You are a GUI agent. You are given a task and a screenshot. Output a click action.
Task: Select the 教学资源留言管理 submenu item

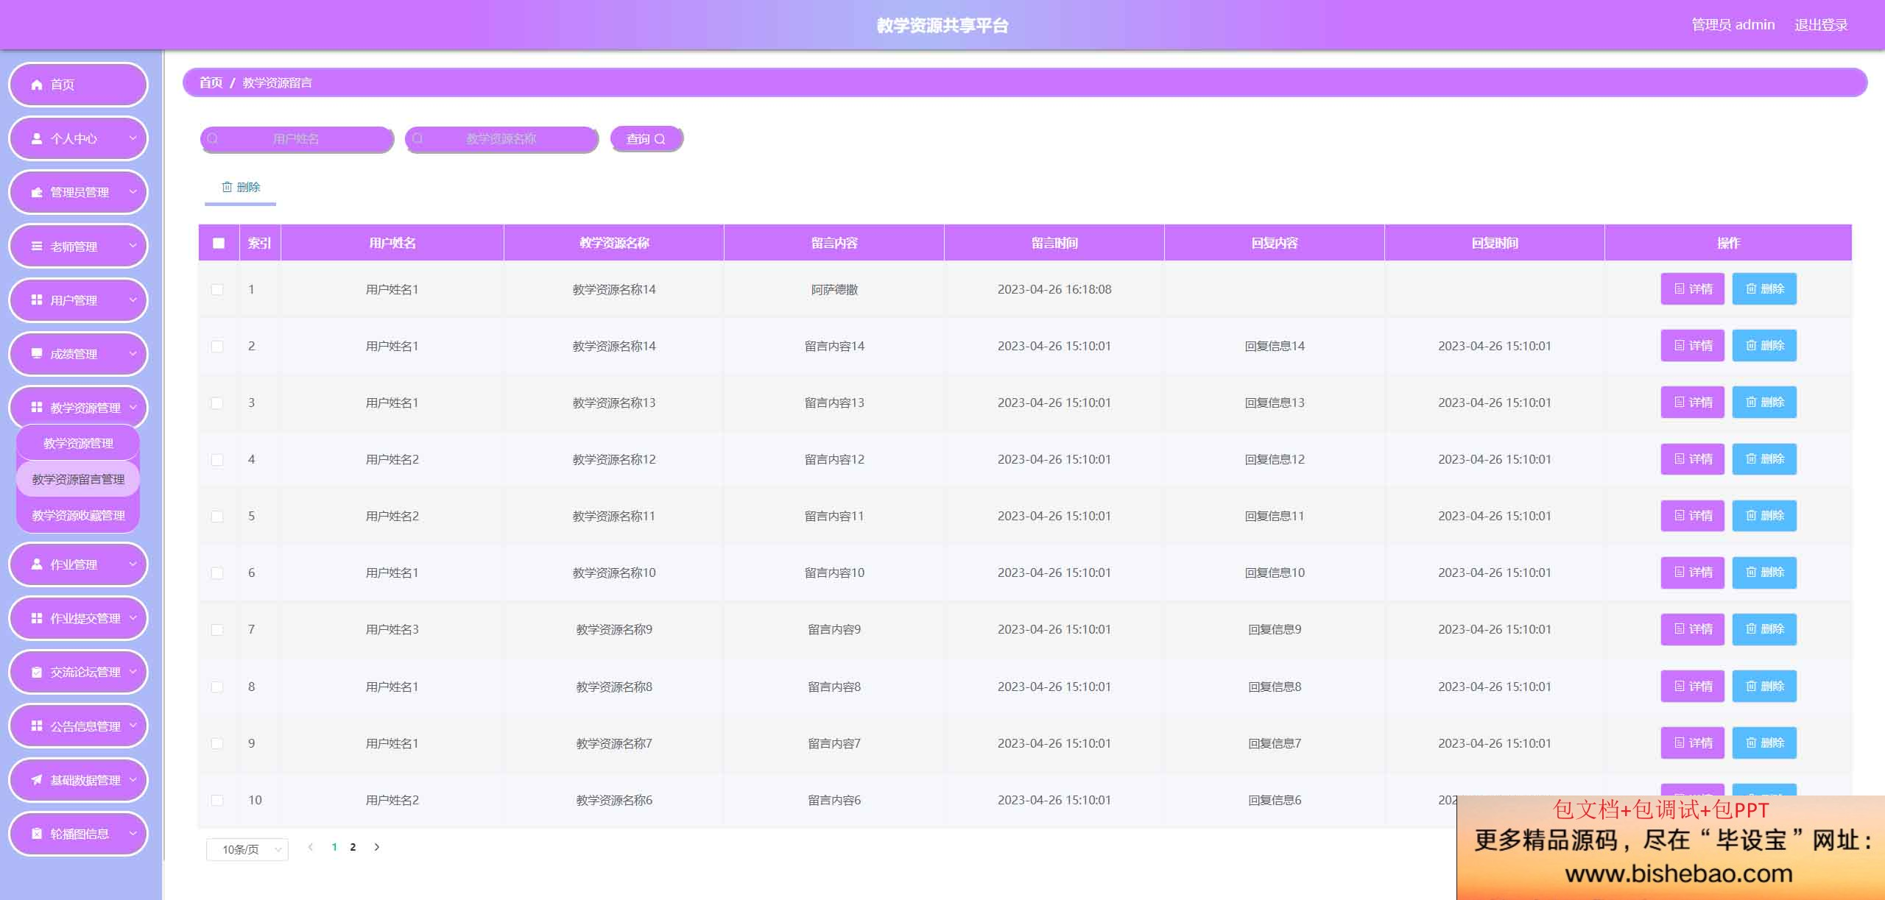pyautogui.click(x=78, y=479)
